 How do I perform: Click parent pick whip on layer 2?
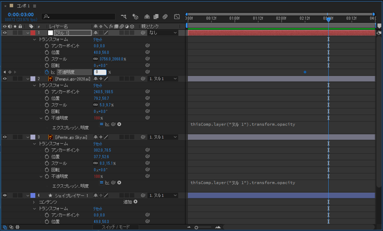click(x=143, y=78)
